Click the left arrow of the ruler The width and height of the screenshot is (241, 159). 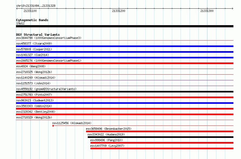coord(17,9)
